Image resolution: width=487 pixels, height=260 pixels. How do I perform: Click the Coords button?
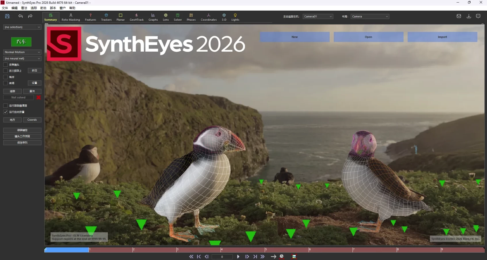[32, 120]
